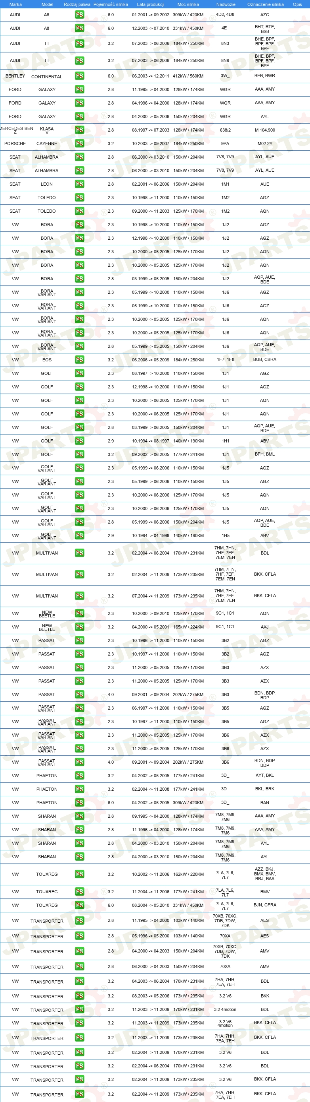Viewport: 310px width, 1102px height.
Task: Select the PORSCHE brand cell
Action: [15, 144]
